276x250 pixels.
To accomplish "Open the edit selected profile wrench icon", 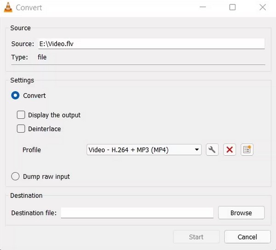I will (x=212, y=150).
